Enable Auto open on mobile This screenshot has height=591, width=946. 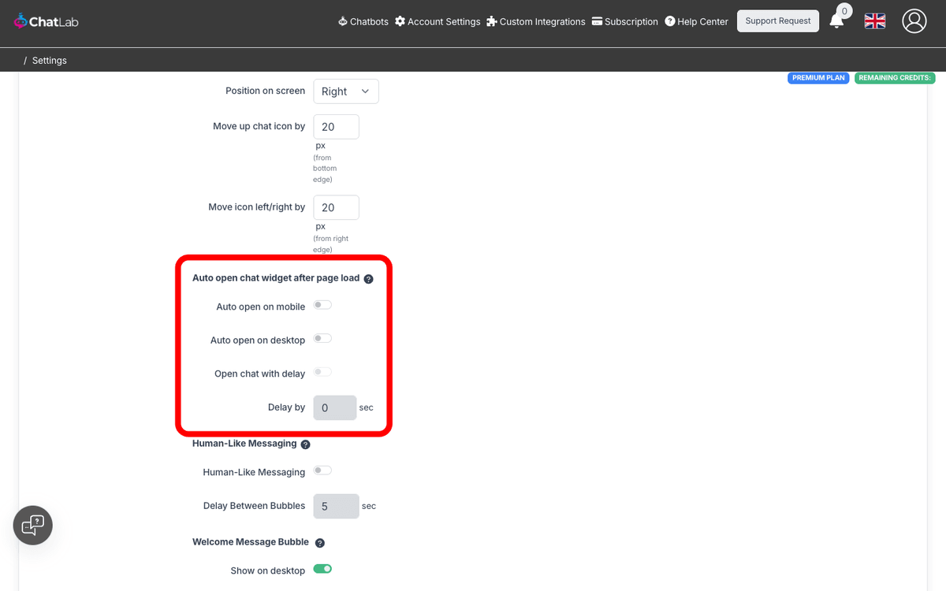pyautogui.click(x=322, y=304)
